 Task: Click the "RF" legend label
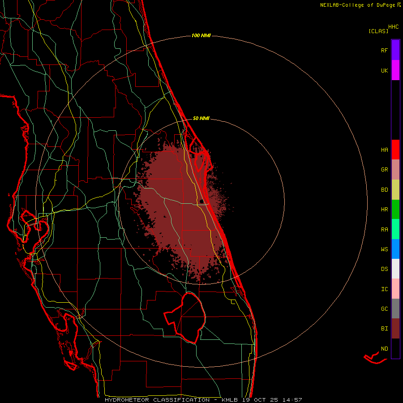click(384, 50)
